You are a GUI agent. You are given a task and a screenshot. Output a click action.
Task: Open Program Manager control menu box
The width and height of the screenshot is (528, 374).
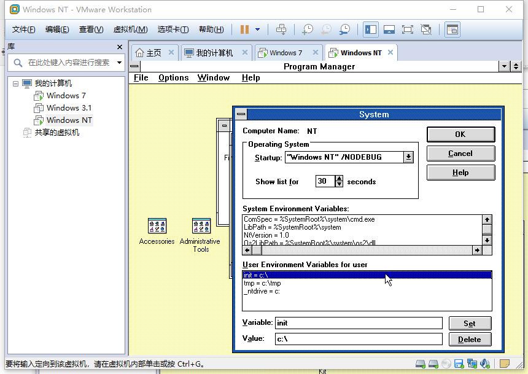click(x=134, y=66)
